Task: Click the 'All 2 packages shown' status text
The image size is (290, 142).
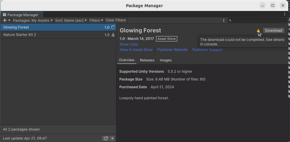Action: (x=21, y=129)
